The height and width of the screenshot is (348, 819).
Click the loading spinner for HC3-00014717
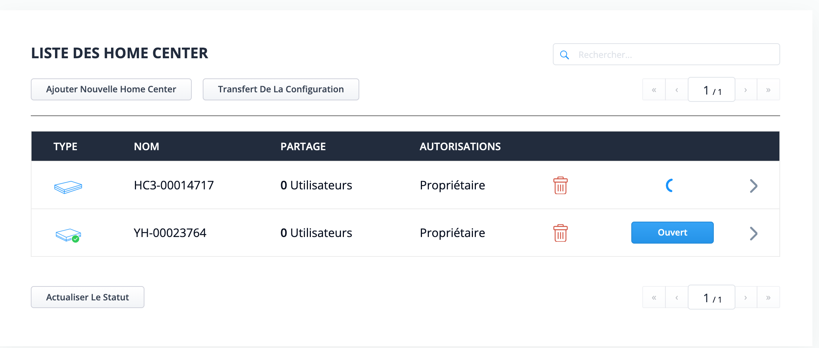point(669,185)
